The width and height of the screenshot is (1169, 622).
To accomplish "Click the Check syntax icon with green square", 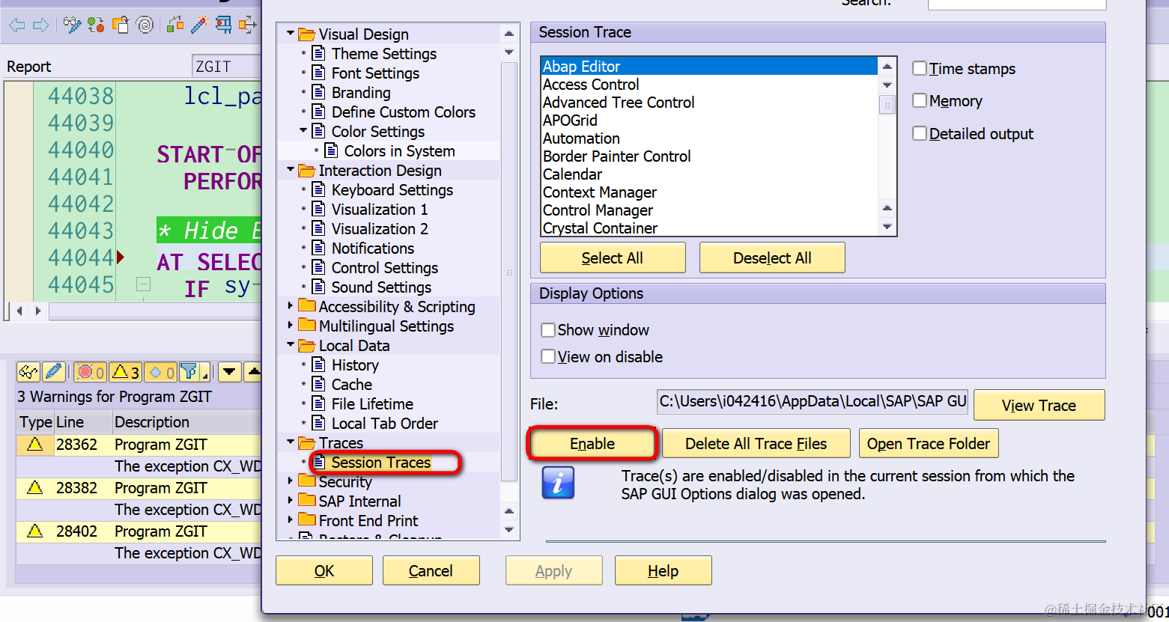I will 175,25.
